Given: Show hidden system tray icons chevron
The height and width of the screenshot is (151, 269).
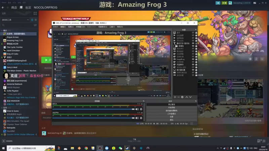Looking at the screenshot, I should (218, 148).
